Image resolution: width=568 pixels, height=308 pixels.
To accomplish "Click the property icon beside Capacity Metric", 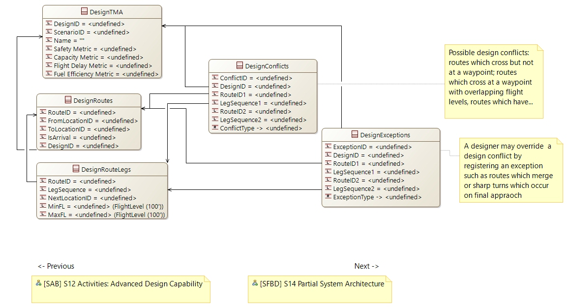I will click(49, 57).
